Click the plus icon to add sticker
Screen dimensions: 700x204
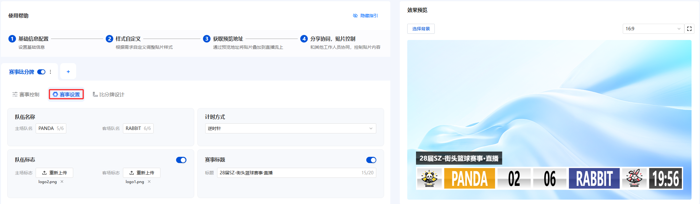pyautogui.click(x=68, y=72)
